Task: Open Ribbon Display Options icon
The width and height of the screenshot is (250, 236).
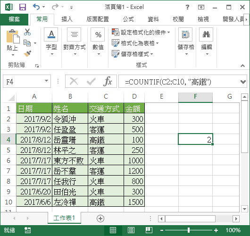Action: [201, 7]
